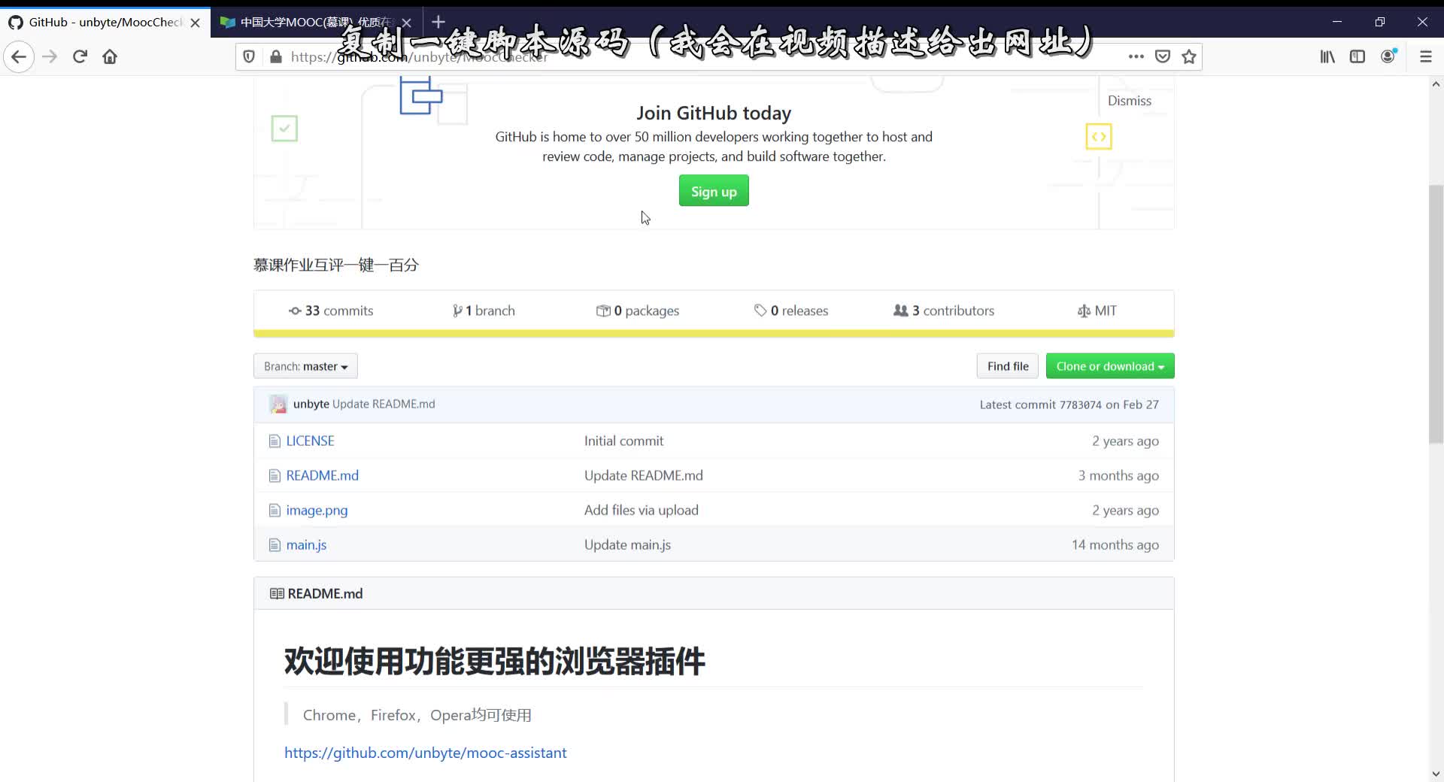Expand the Branch: master dropdown

click(x=305, y=366)
